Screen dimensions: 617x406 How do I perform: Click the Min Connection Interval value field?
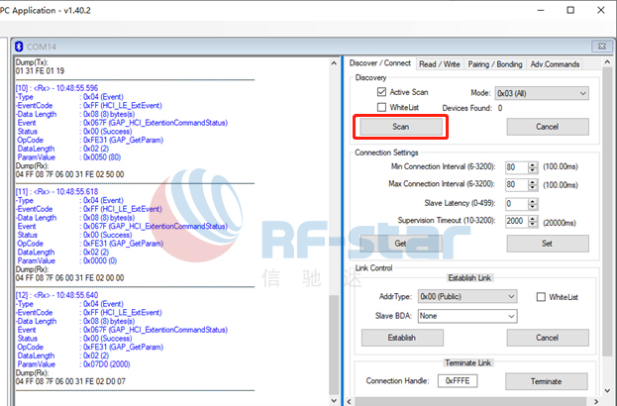[x=516, y=167]
